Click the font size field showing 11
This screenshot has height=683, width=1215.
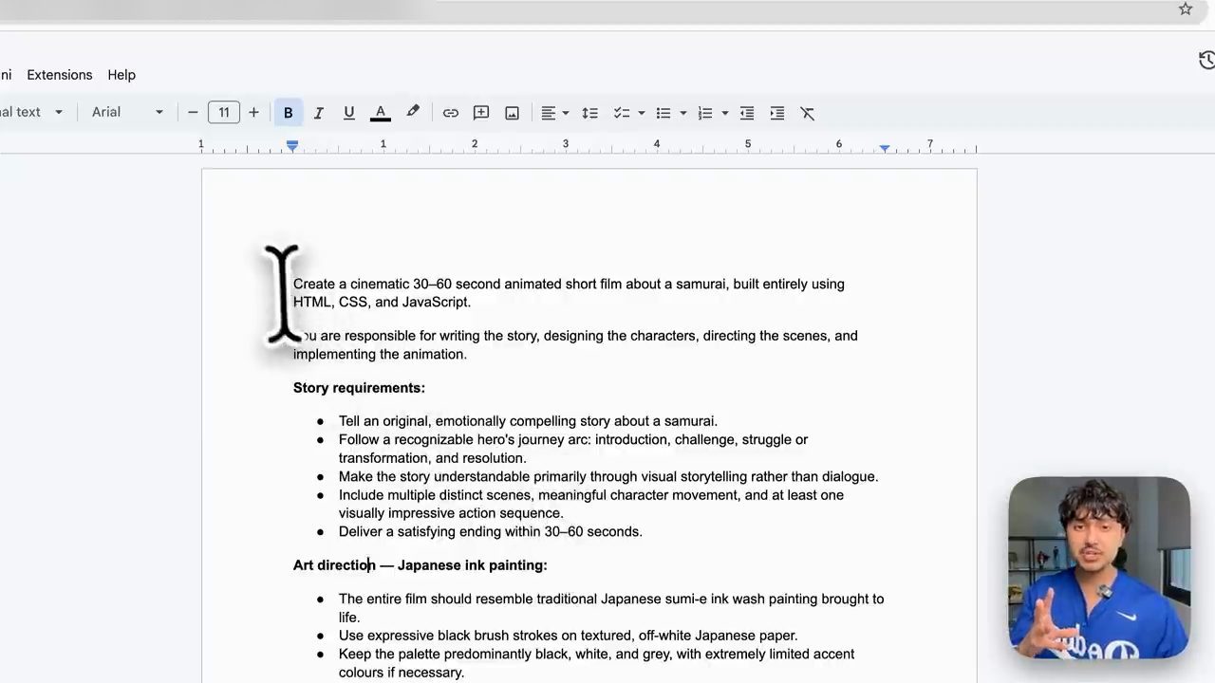(224, 113)
